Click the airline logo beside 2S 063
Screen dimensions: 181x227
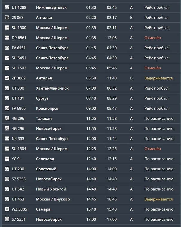(x=7, y=18)
